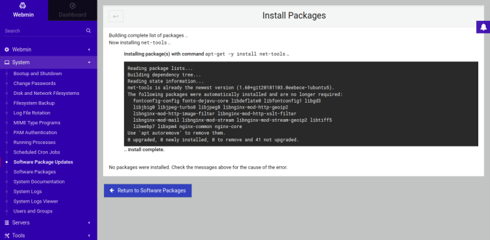The width and height of the screenshot is (490, 240).
Task: Click the search magnifier icon
Action: point(88,31)
